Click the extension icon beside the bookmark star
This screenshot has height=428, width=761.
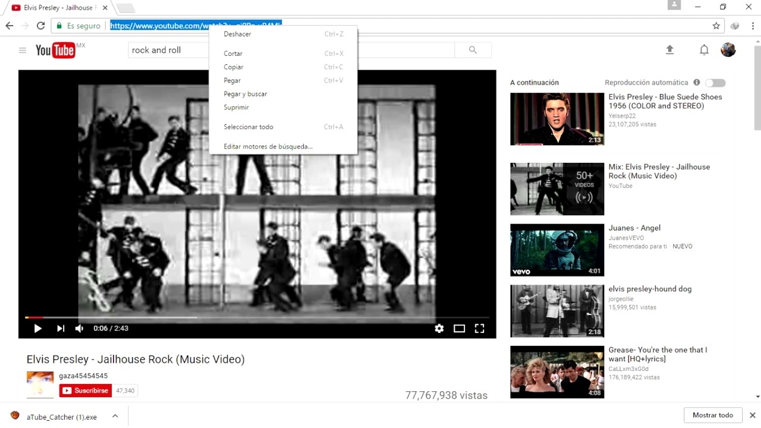click(x=735, y=26)
